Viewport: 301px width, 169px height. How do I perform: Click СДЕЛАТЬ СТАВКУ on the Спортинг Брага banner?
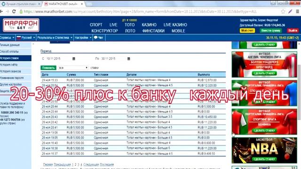click(264, 131)
